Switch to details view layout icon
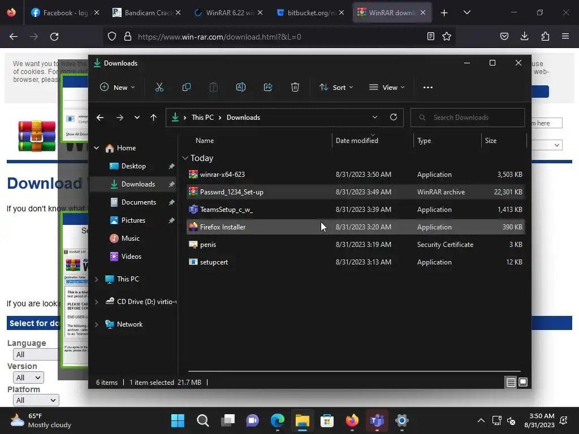The image size is (579, 434). coord(511,383)
